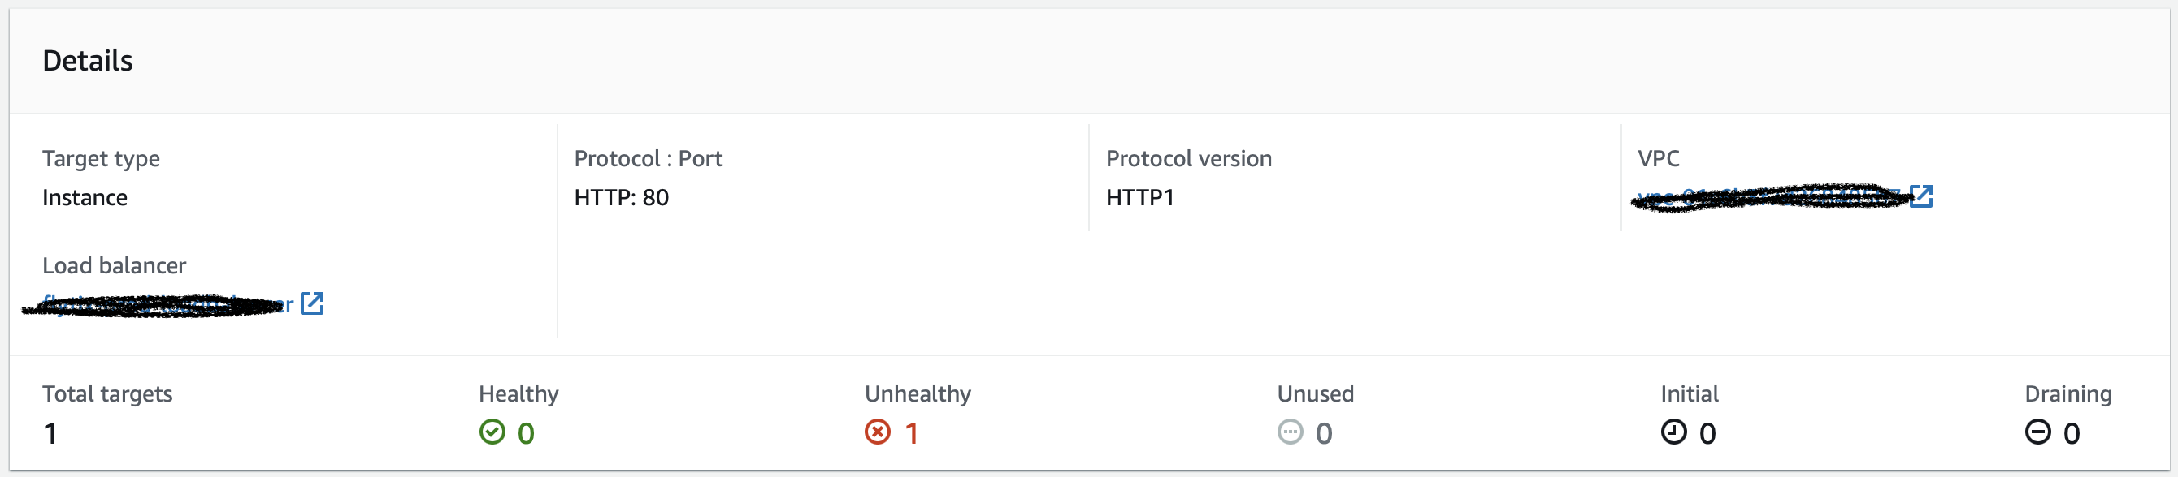This screenshot has height=477, width=2178.
Task: Click the Total targets value 1
Action: tap(50, 434)
